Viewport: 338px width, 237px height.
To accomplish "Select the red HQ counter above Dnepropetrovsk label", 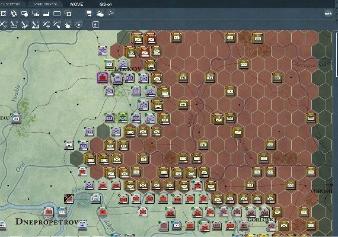I will point(49,212).
